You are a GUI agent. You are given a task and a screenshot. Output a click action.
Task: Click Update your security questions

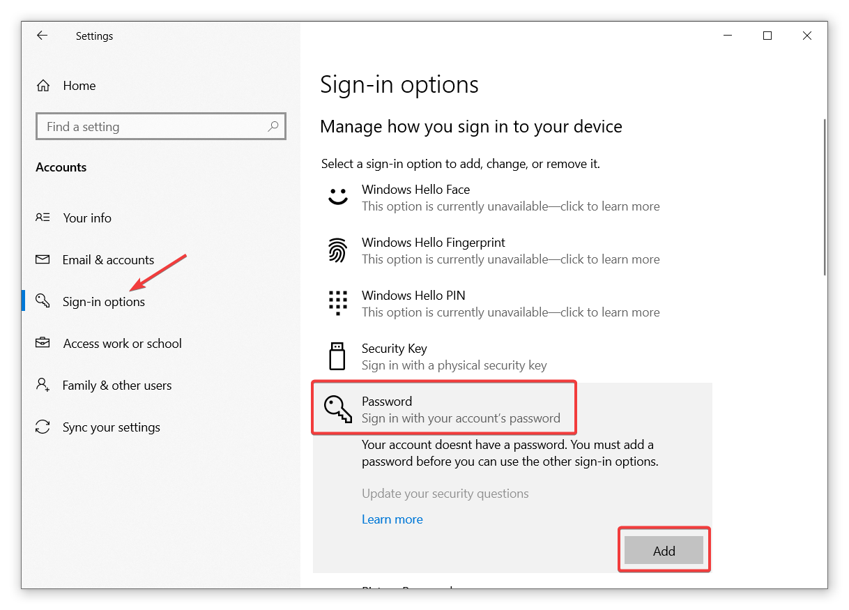click(445, 494)
